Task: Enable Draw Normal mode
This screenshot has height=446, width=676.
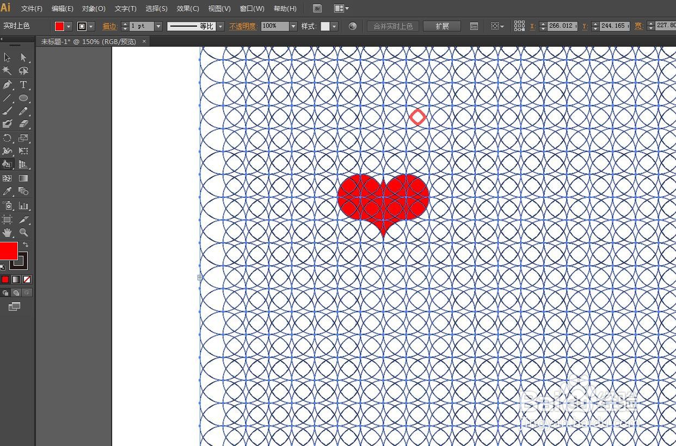Action: [x=5, y=293]
